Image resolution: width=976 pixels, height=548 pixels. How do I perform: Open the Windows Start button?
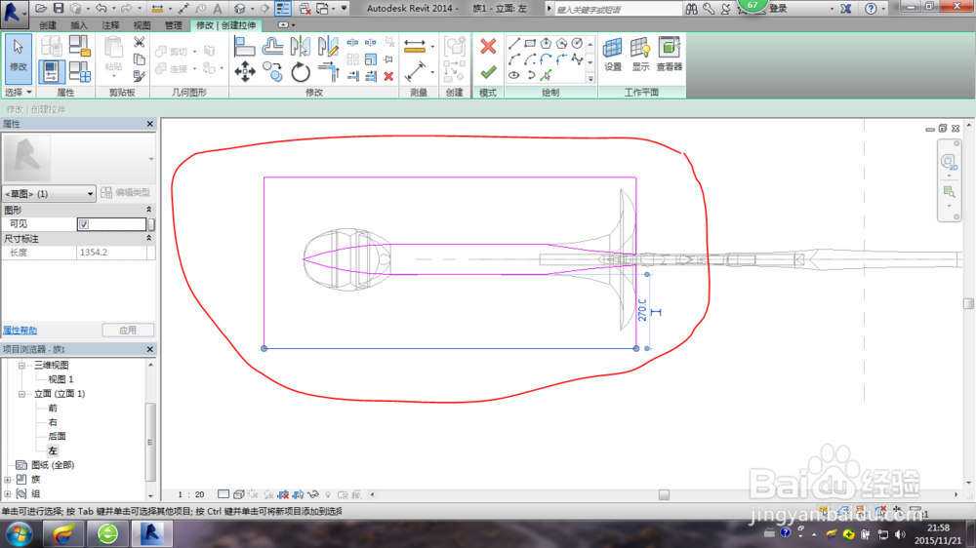[x=20, y=534]
